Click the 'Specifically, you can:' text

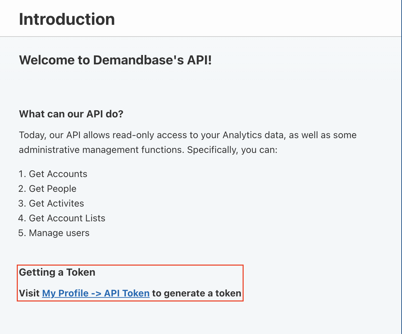click(x=232, y=150)
